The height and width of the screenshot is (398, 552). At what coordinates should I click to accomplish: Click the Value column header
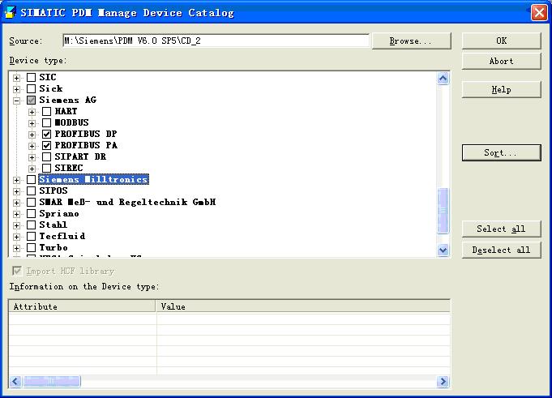[303, 306]
